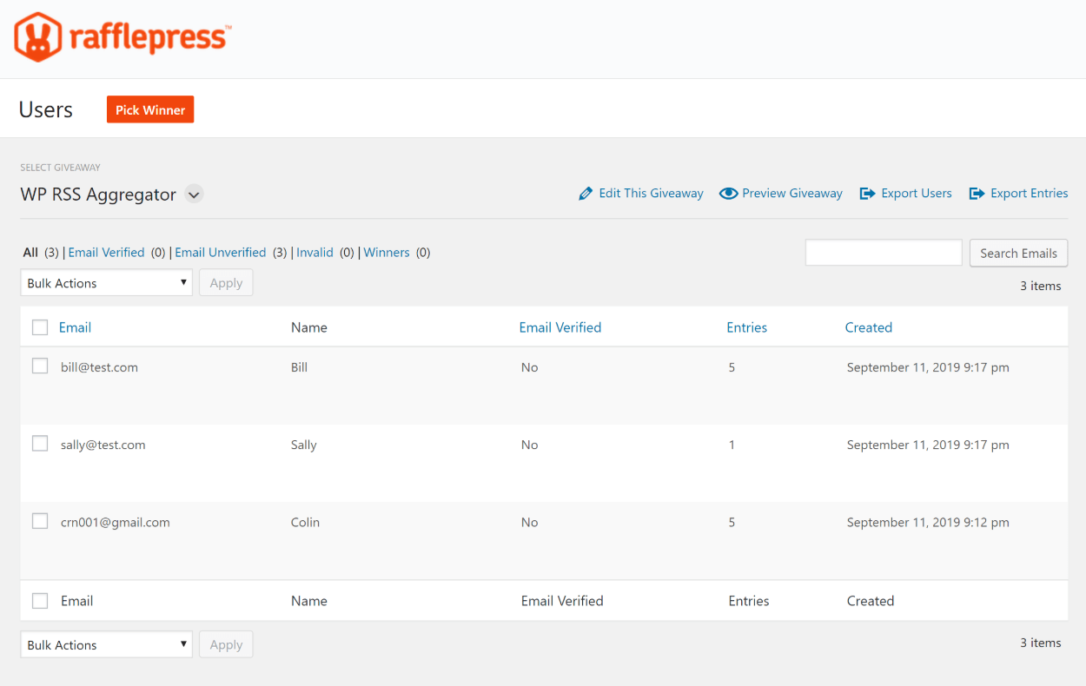This screenshot has width=1086, height=686.
Task: Sort by the Created column header
Action: [869, 327]
